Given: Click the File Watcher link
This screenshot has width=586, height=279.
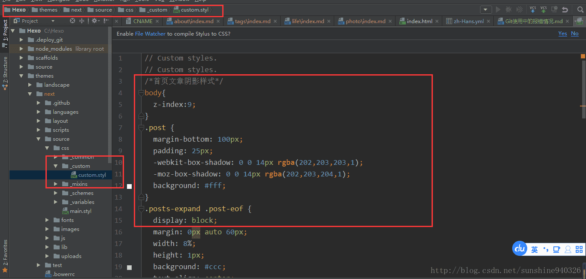Looking at the screenshot, I should pos(150,33).
